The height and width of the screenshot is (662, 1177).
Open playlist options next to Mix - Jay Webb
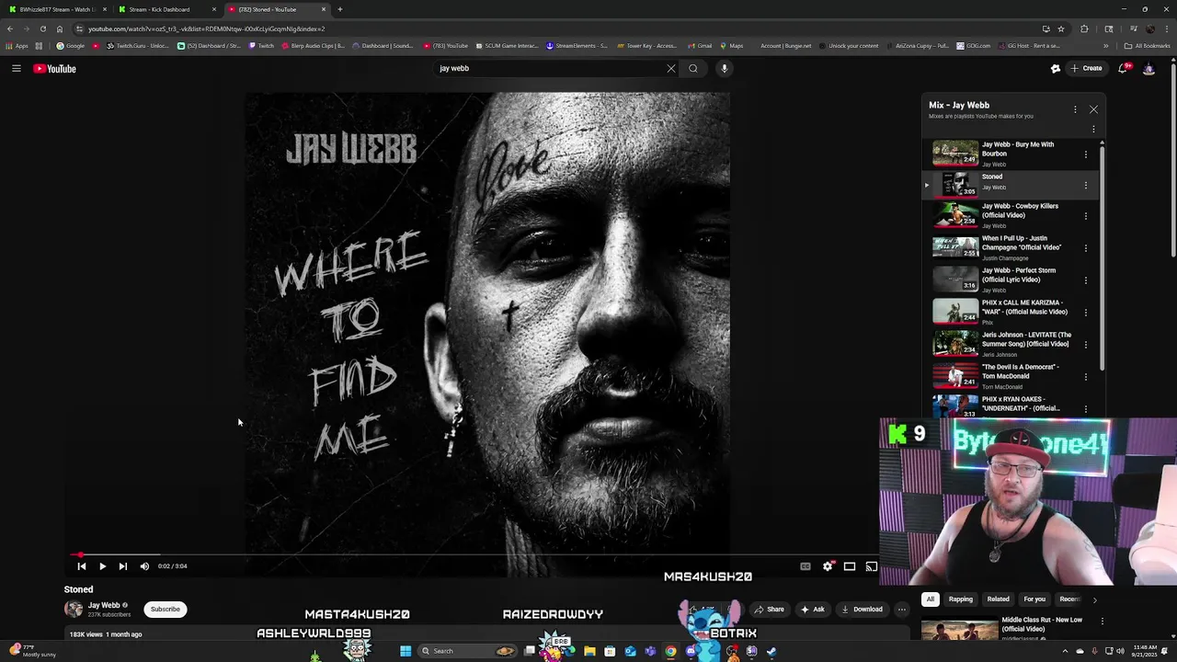(1075, 109)
